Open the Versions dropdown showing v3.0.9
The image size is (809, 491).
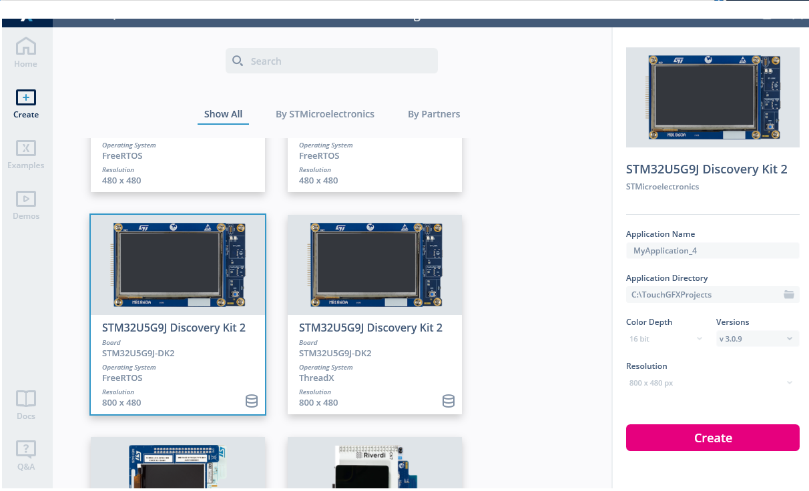tap(757, 338)
